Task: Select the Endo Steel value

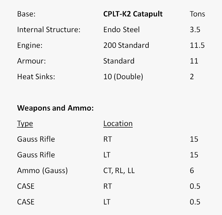Action: (121, 30)
